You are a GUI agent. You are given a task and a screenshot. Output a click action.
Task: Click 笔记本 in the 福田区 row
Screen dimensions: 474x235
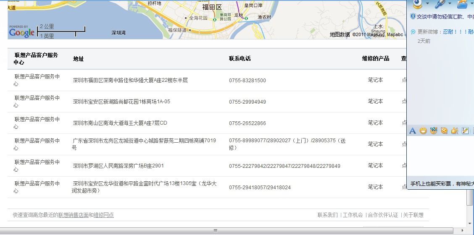tap(375, 80)
